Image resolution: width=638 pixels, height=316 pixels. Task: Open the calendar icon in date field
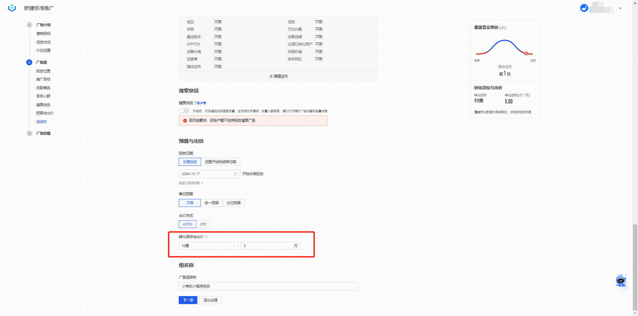tap(235, 174)
